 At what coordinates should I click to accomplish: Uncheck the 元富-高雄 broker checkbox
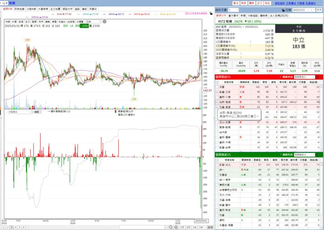point(217,107)
